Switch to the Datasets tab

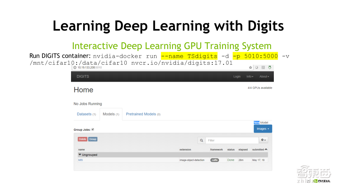[86, 114]
